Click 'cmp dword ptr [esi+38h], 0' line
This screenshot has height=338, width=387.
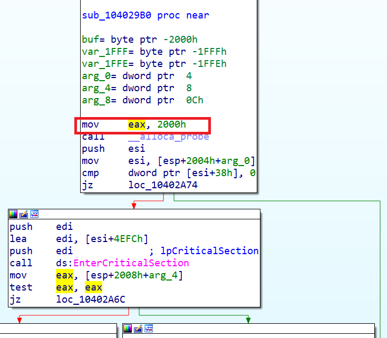(168, 173)
